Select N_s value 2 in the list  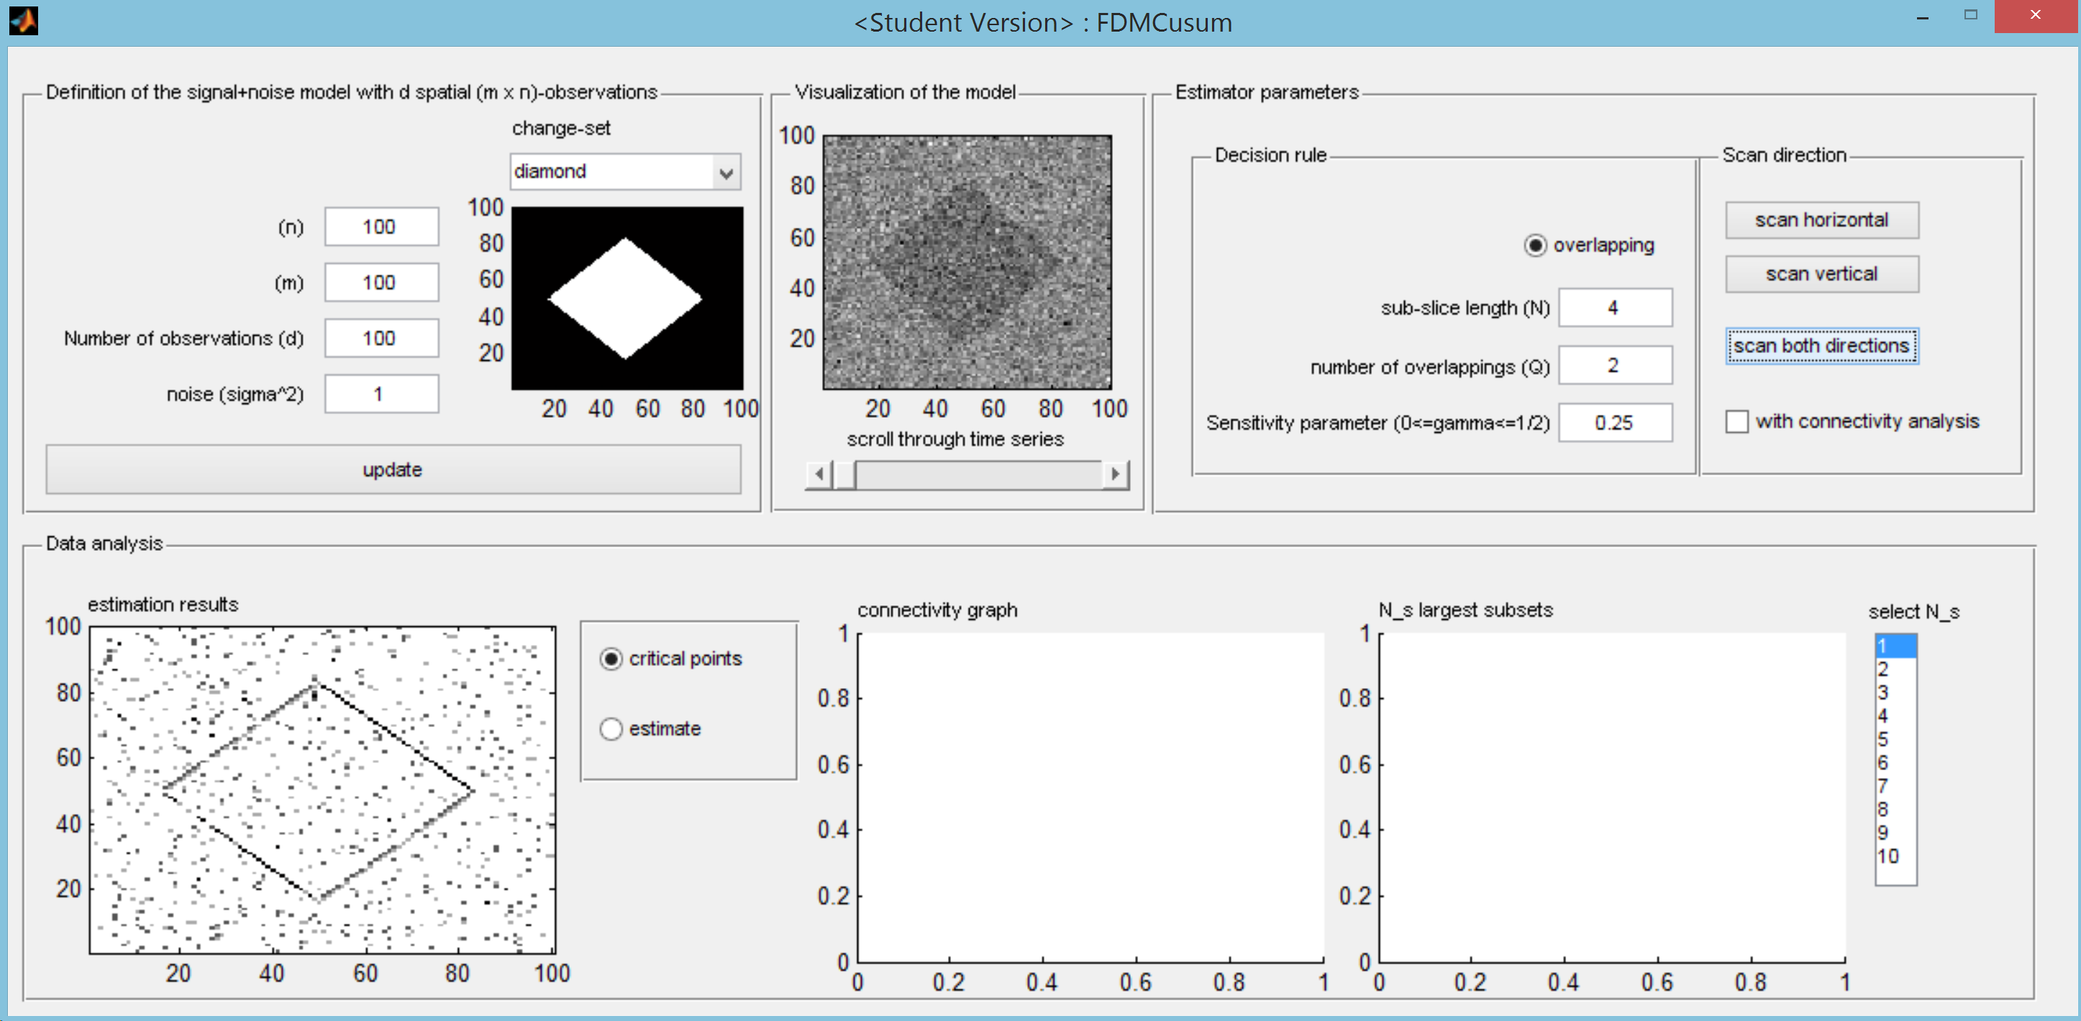point(1895,669)
